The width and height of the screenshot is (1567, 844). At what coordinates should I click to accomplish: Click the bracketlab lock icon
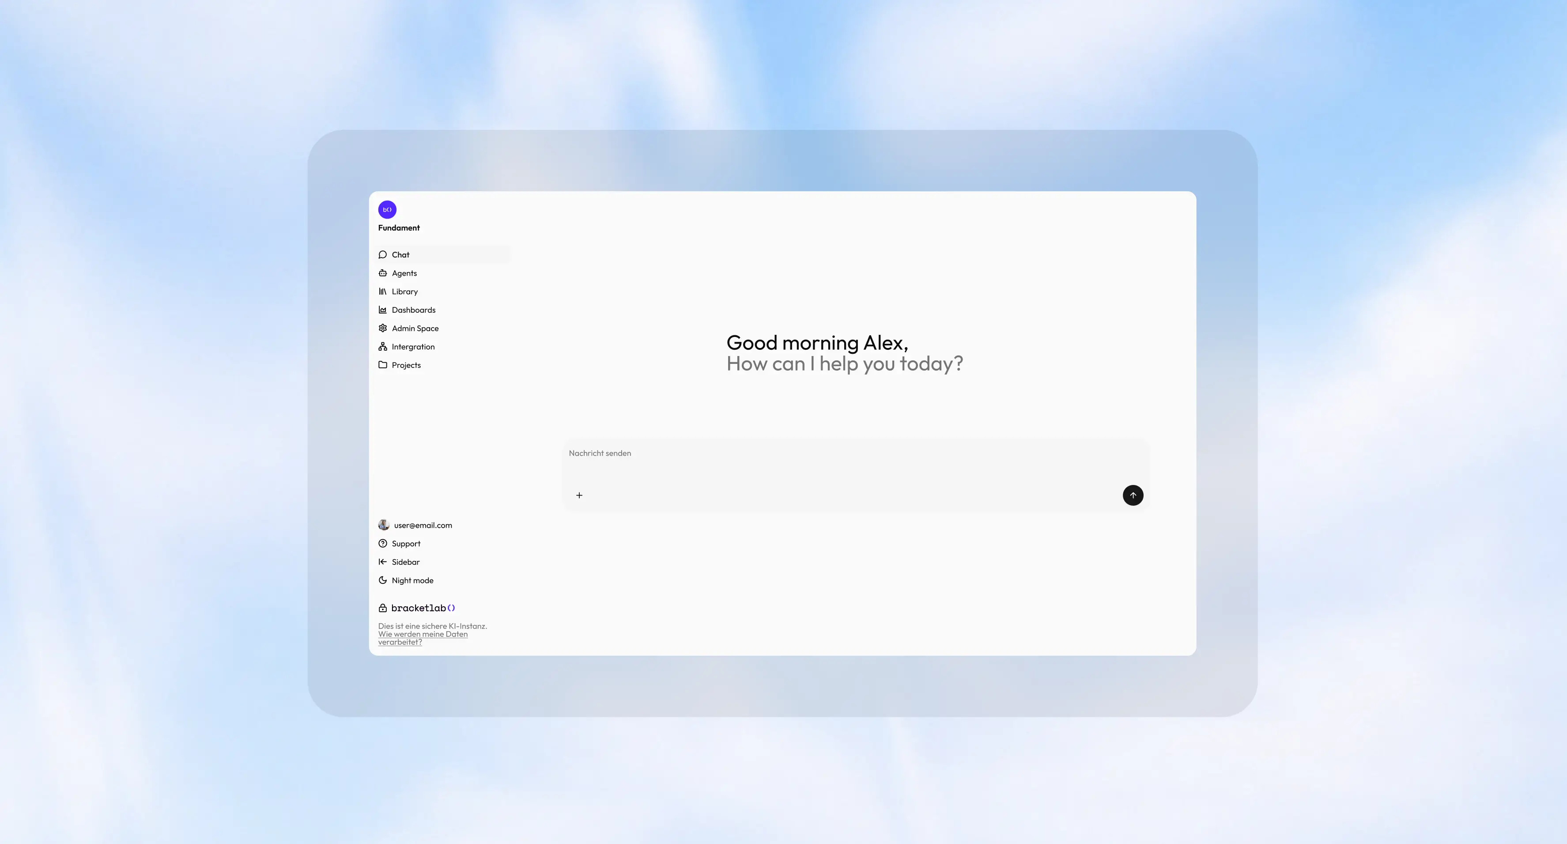point(383,608)
